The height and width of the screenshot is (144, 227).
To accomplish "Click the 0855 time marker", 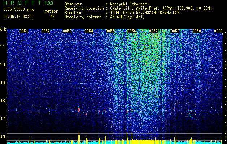I will [110, 31].
